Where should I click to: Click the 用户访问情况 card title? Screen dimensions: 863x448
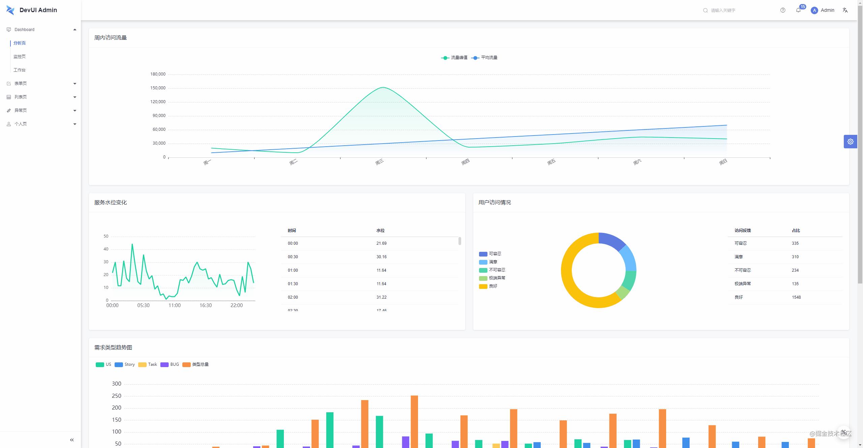point(495,203)
